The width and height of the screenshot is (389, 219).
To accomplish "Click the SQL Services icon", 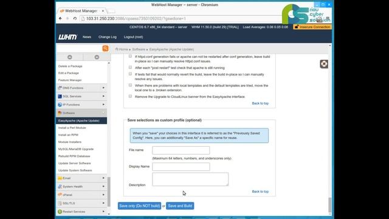I will point(60,96).
